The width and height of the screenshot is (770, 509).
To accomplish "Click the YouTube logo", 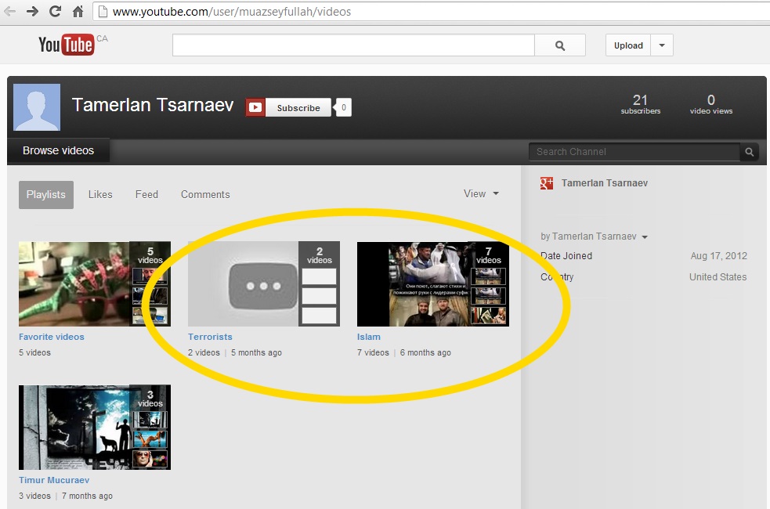I will [x=67, y=45].
